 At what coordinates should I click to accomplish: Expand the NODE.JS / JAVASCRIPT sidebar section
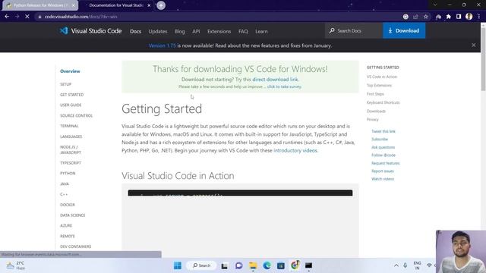pyautogui.click(x=71, y=150)
